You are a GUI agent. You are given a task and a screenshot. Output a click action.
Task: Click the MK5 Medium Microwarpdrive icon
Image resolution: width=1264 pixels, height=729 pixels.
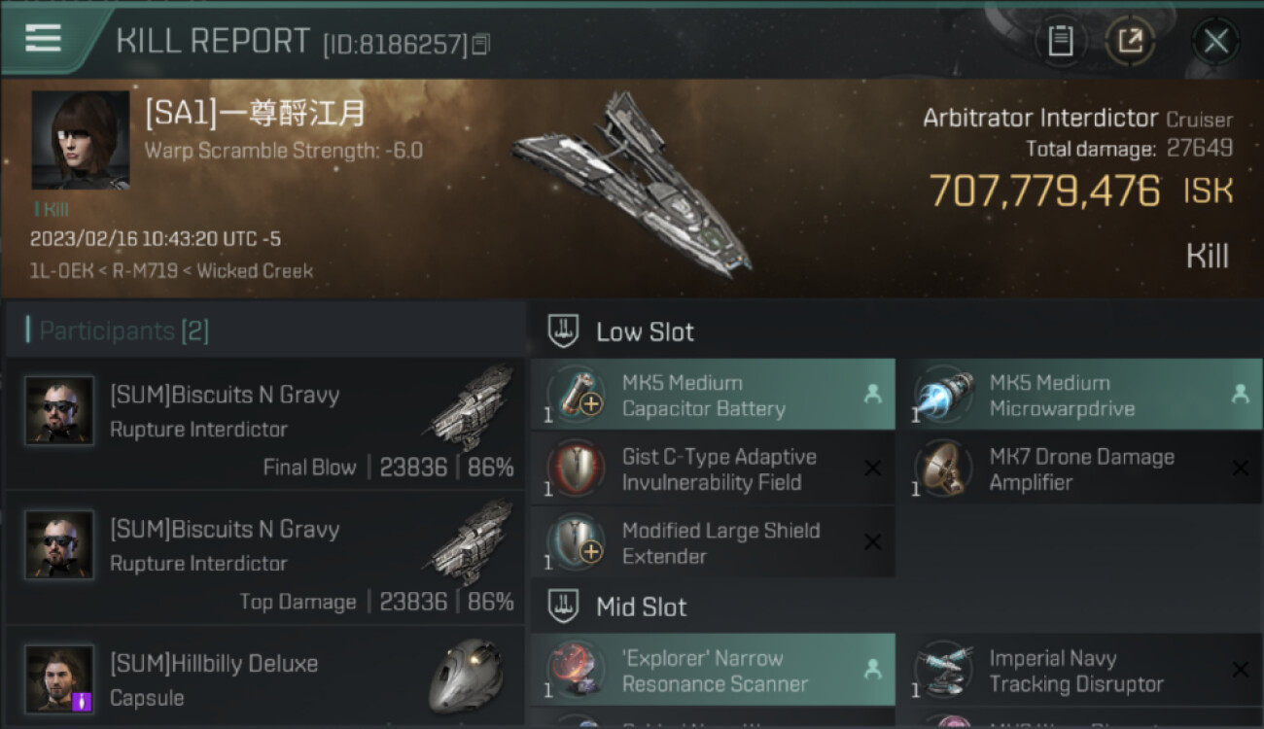point(944,396)
